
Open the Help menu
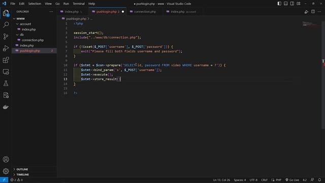91,4
